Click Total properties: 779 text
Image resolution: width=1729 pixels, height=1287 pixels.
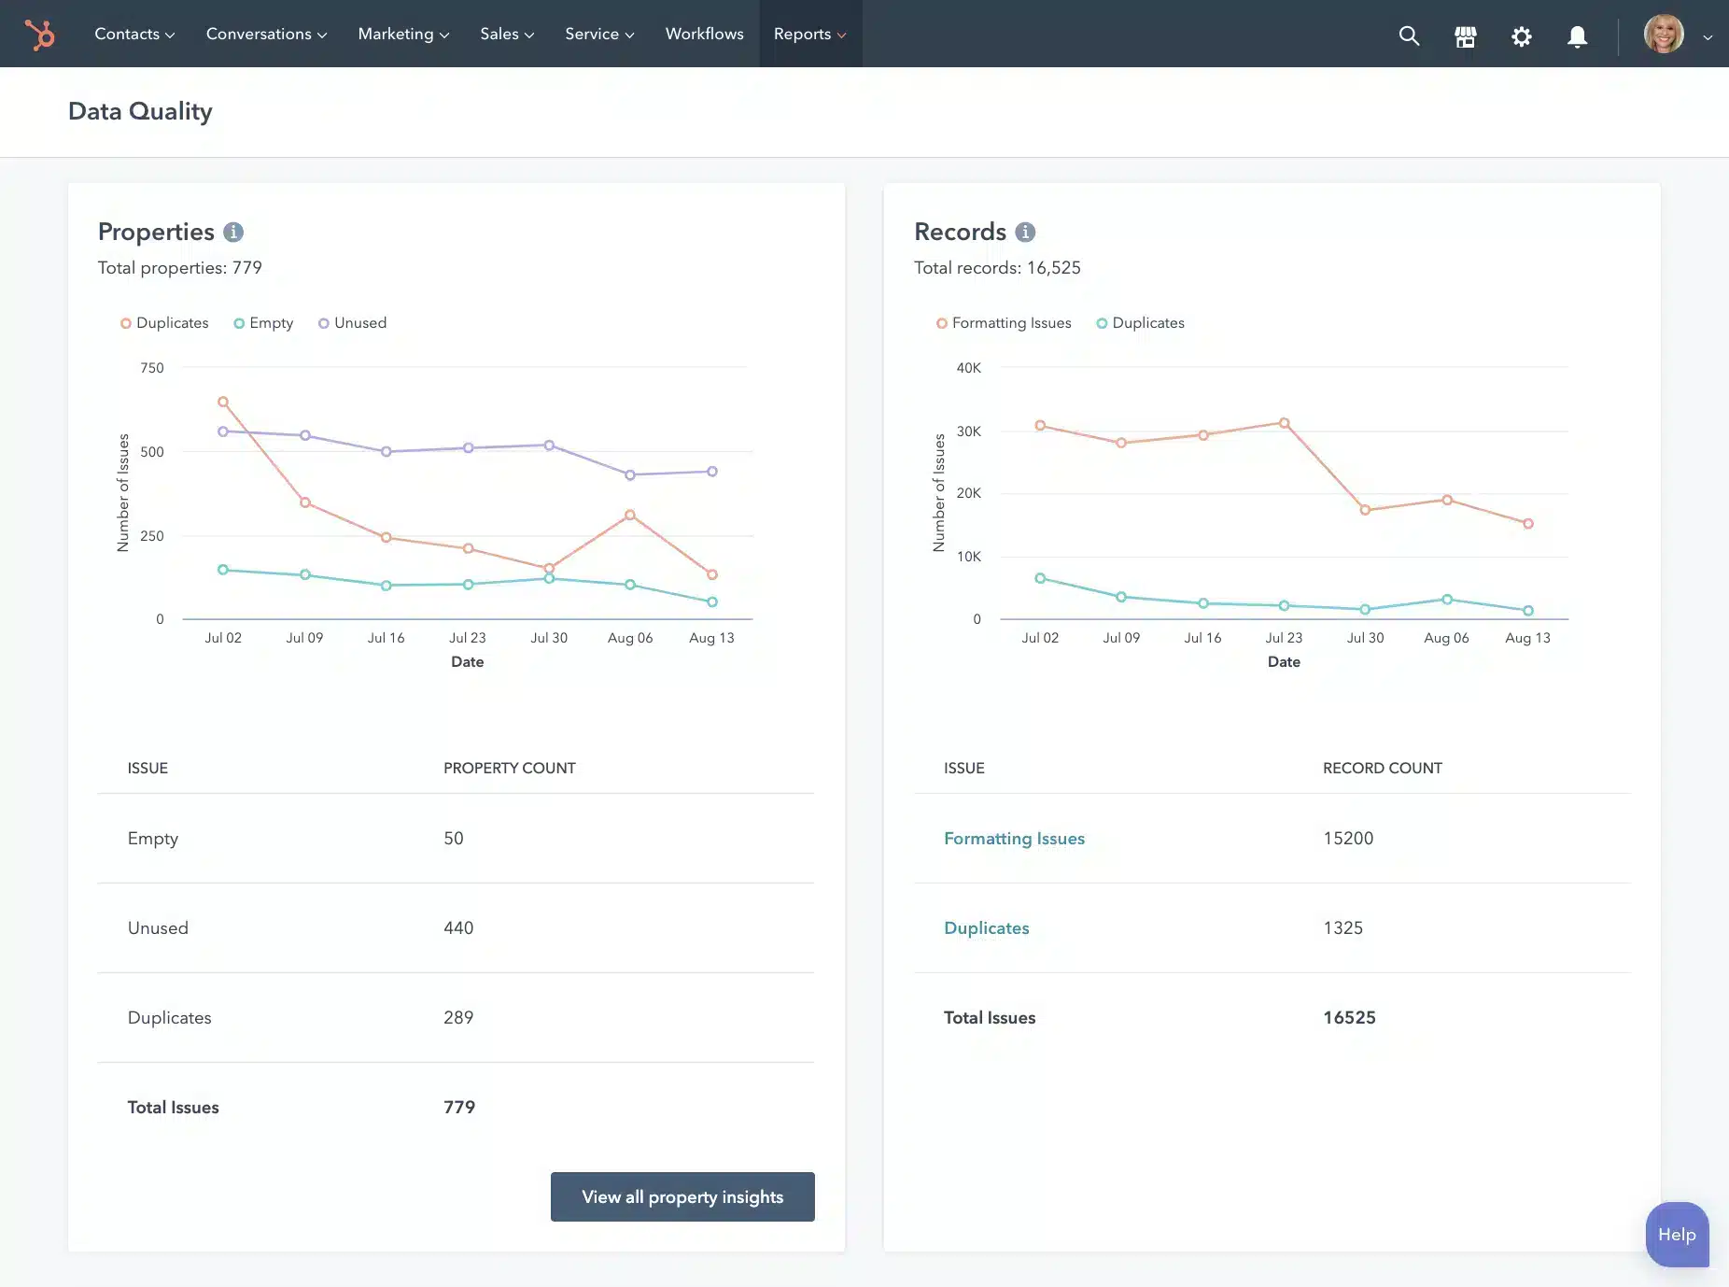tap(180, 268)
